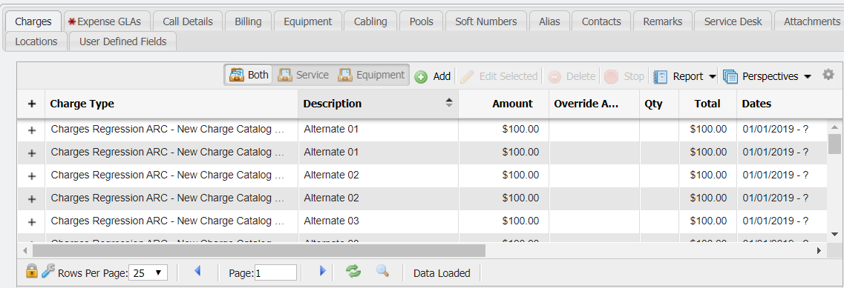Open the Locations tab

pos(36,41)
